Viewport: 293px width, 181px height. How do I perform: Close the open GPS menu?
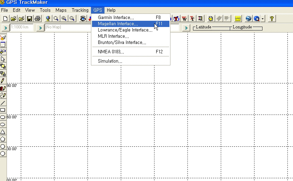(98, 10)
